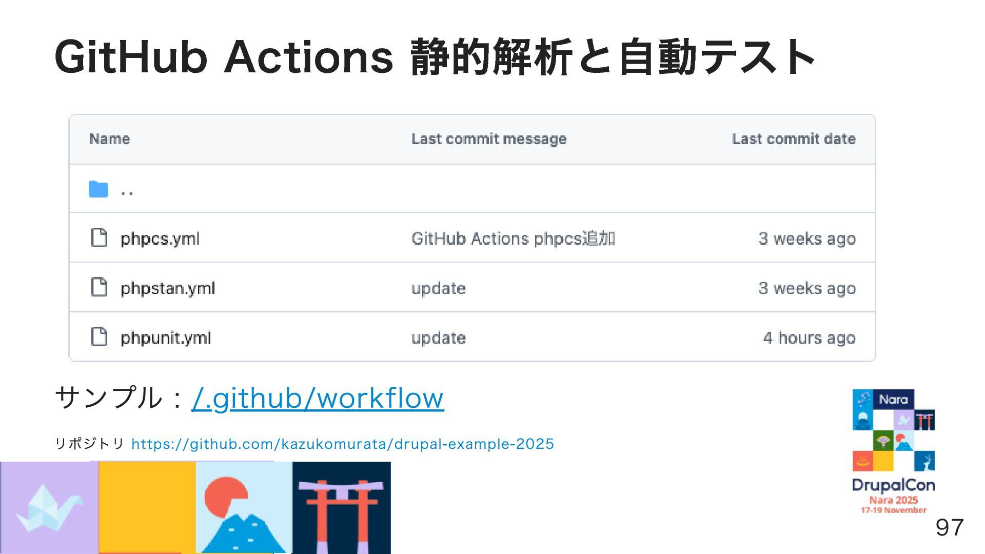Screen dimensions: 985x554
Task: Open the phpunit.yml file
Action: tap(165, 338)
